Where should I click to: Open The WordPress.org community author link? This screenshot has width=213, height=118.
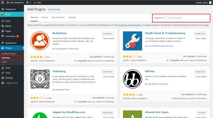click(x=160, y=46)
